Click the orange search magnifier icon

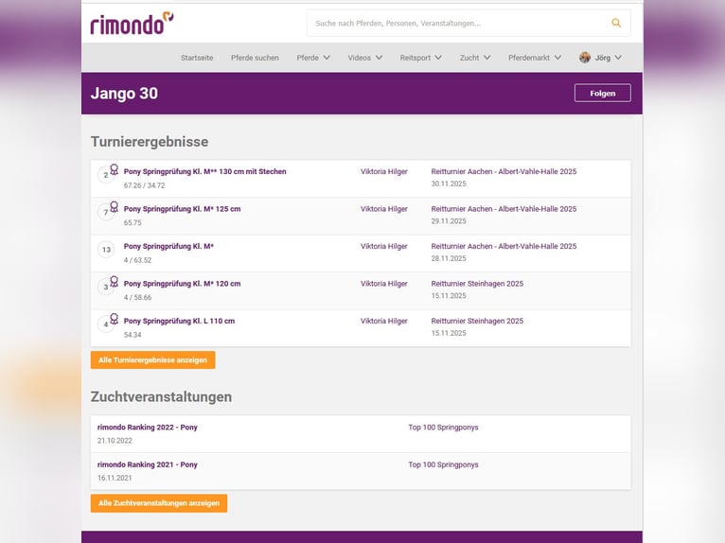(x=616, y=23)
